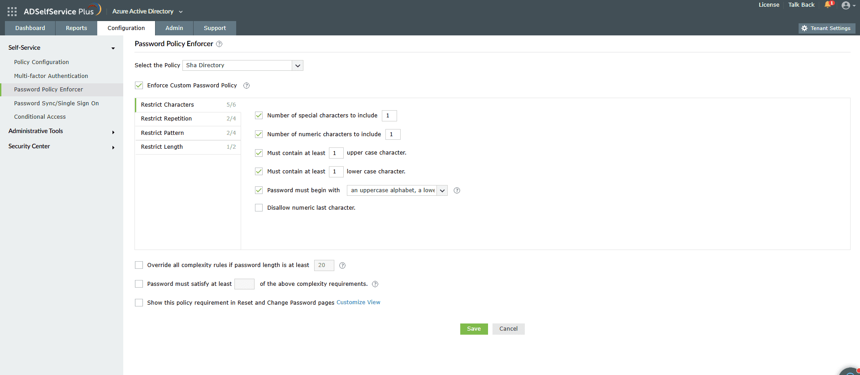Switch to the Reports tab
The height and width of the screenshot is (375, 860).
76,28
